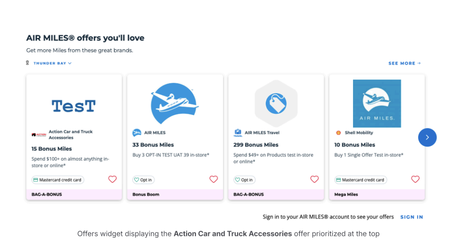The image size is (466, 248).
Task: Click the next arrow carousel button
Action: click(427, 138)
